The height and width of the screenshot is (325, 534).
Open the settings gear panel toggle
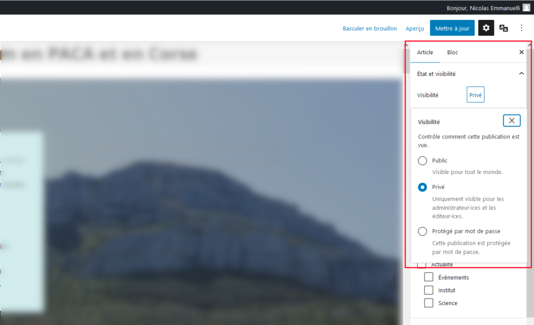(x=486, y=28)
